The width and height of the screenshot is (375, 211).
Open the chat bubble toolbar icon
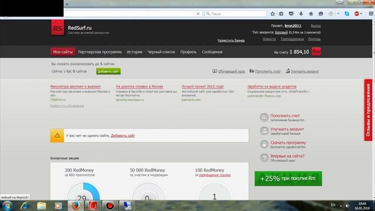coord(321,14)
